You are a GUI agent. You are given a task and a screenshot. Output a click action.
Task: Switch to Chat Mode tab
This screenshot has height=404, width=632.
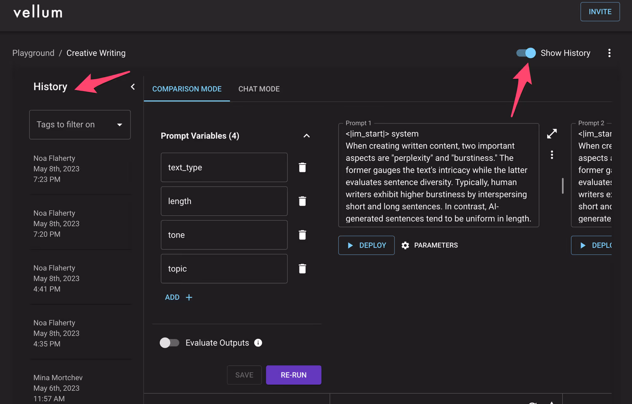(x=259, y=89)
